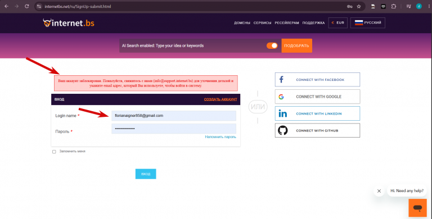This screenshot has width=432, height=219.
Task: Open the media control icon in toolbar
Action: (x=408, y=6)
